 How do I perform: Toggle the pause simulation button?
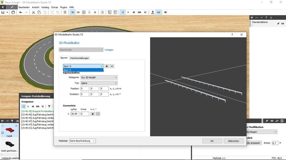pos(123,12)
